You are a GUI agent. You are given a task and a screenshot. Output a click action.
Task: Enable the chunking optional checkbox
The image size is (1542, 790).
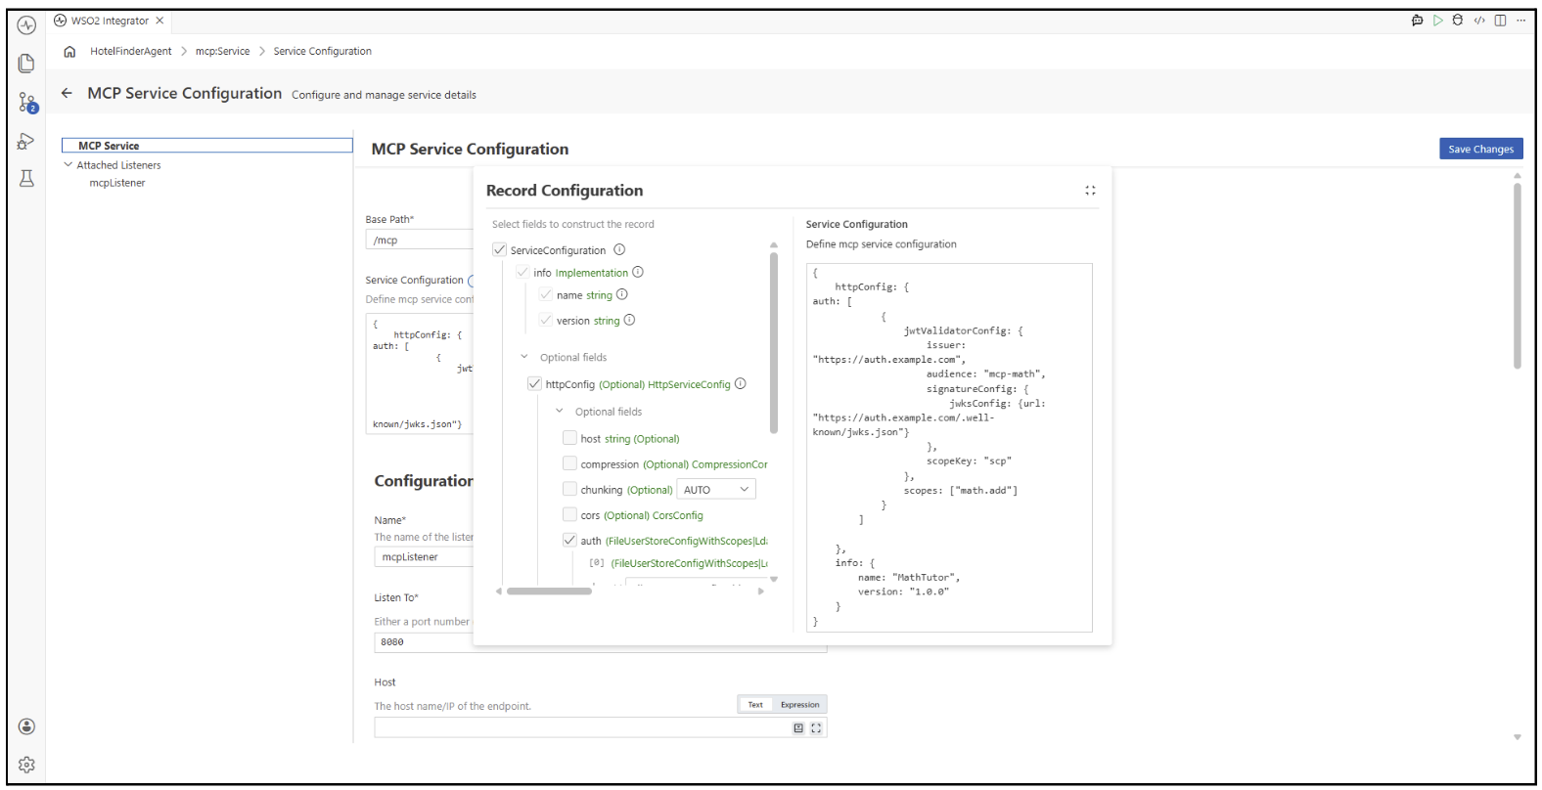[569, 489]
